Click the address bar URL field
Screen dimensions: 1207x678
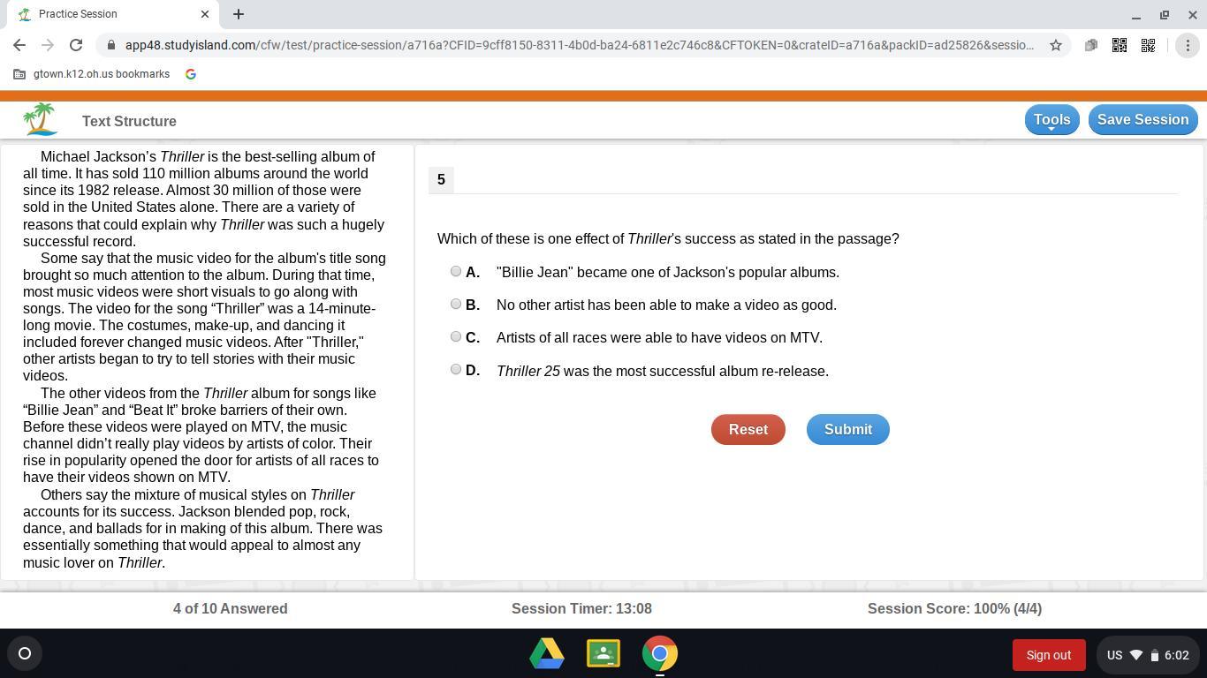tap(579, 45)
